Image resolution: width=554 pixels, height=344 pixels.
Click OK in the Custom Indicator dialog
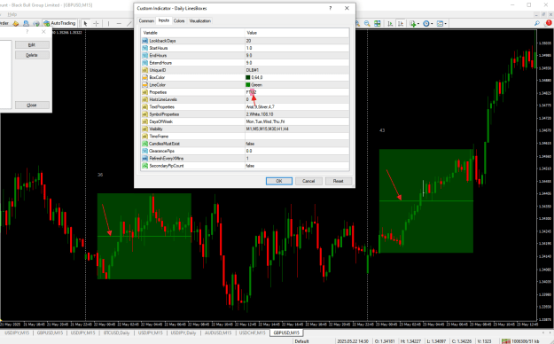coord(279,181)
